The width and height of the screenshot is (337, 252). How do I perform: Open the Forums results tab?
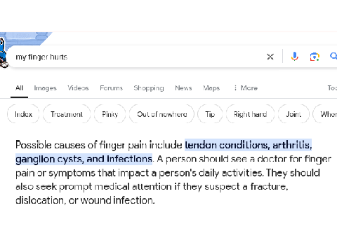111,88
